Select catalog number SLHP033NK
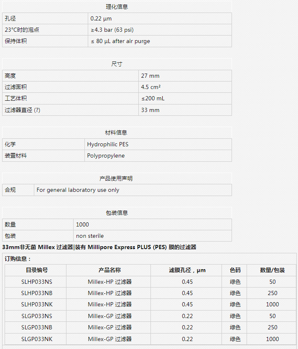This screenshot has height=349, width=298. click(37, 304)
